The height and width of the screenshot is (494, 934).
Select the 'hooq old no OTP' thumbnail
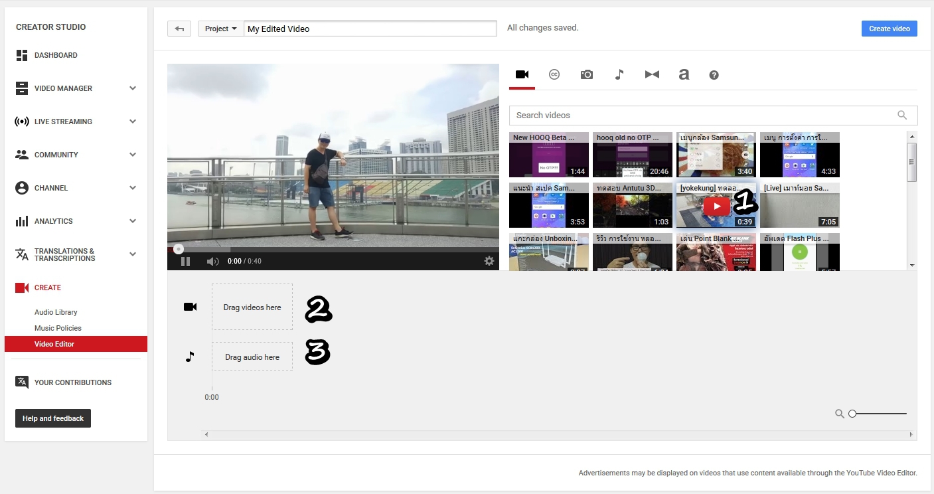pyautogui.click(x=633, y=155)
